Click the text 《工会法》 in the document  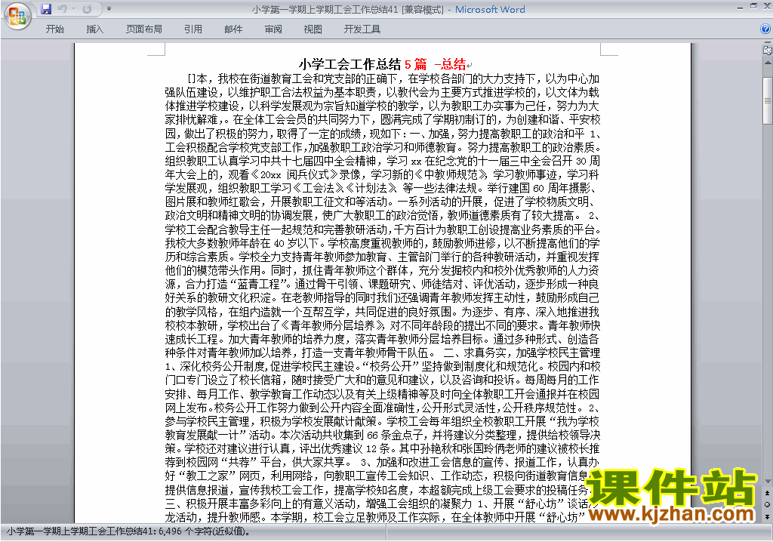(x=320, y=189)
